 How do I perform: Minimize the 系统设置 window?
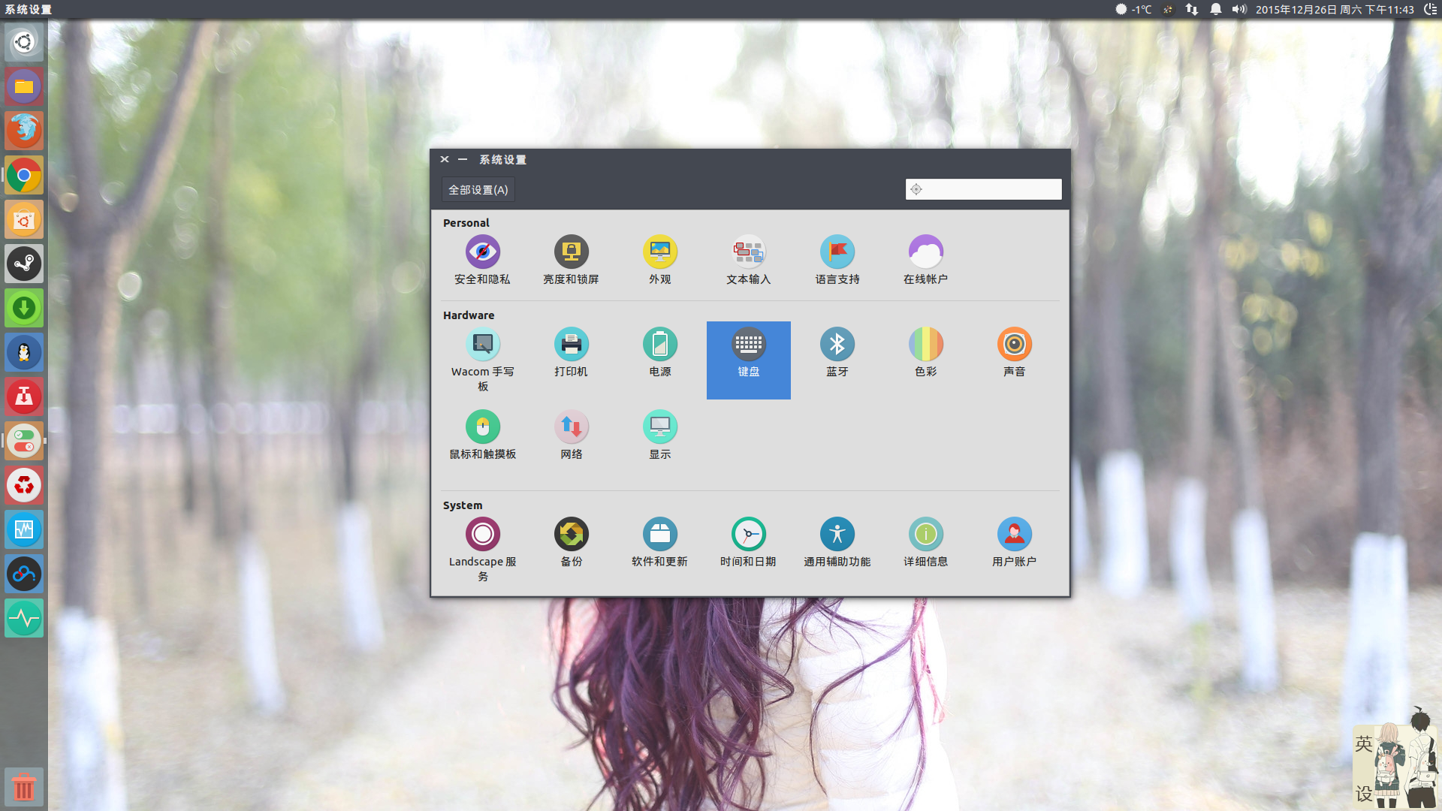point(463,159)
